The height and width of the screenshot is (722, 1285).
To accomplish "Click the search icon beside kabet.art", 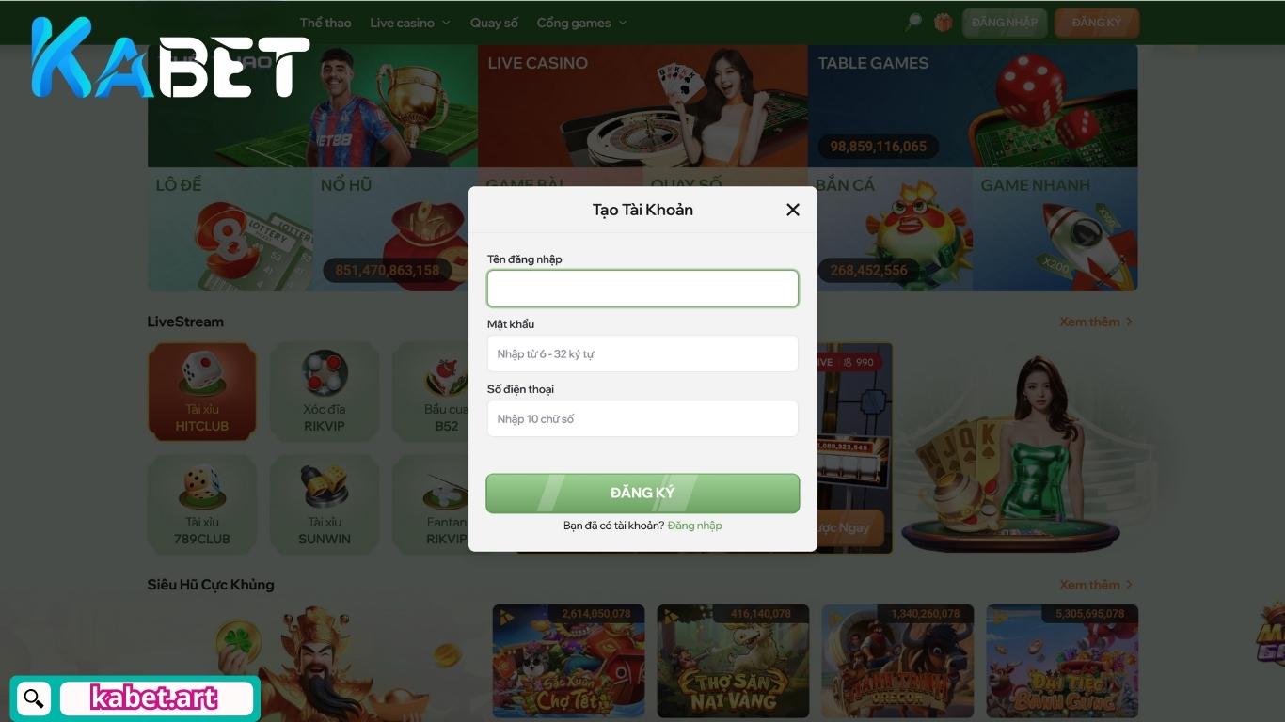I will tap(34, 698).
